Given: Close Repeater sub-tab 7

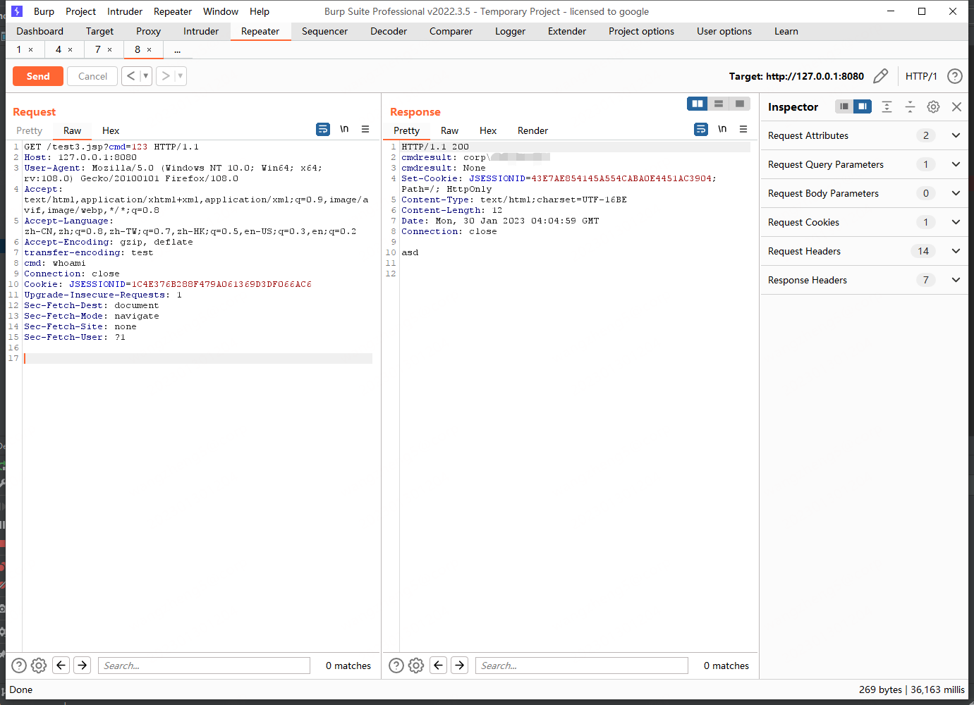Looking at the screenshot, I should tap(109, 50).
